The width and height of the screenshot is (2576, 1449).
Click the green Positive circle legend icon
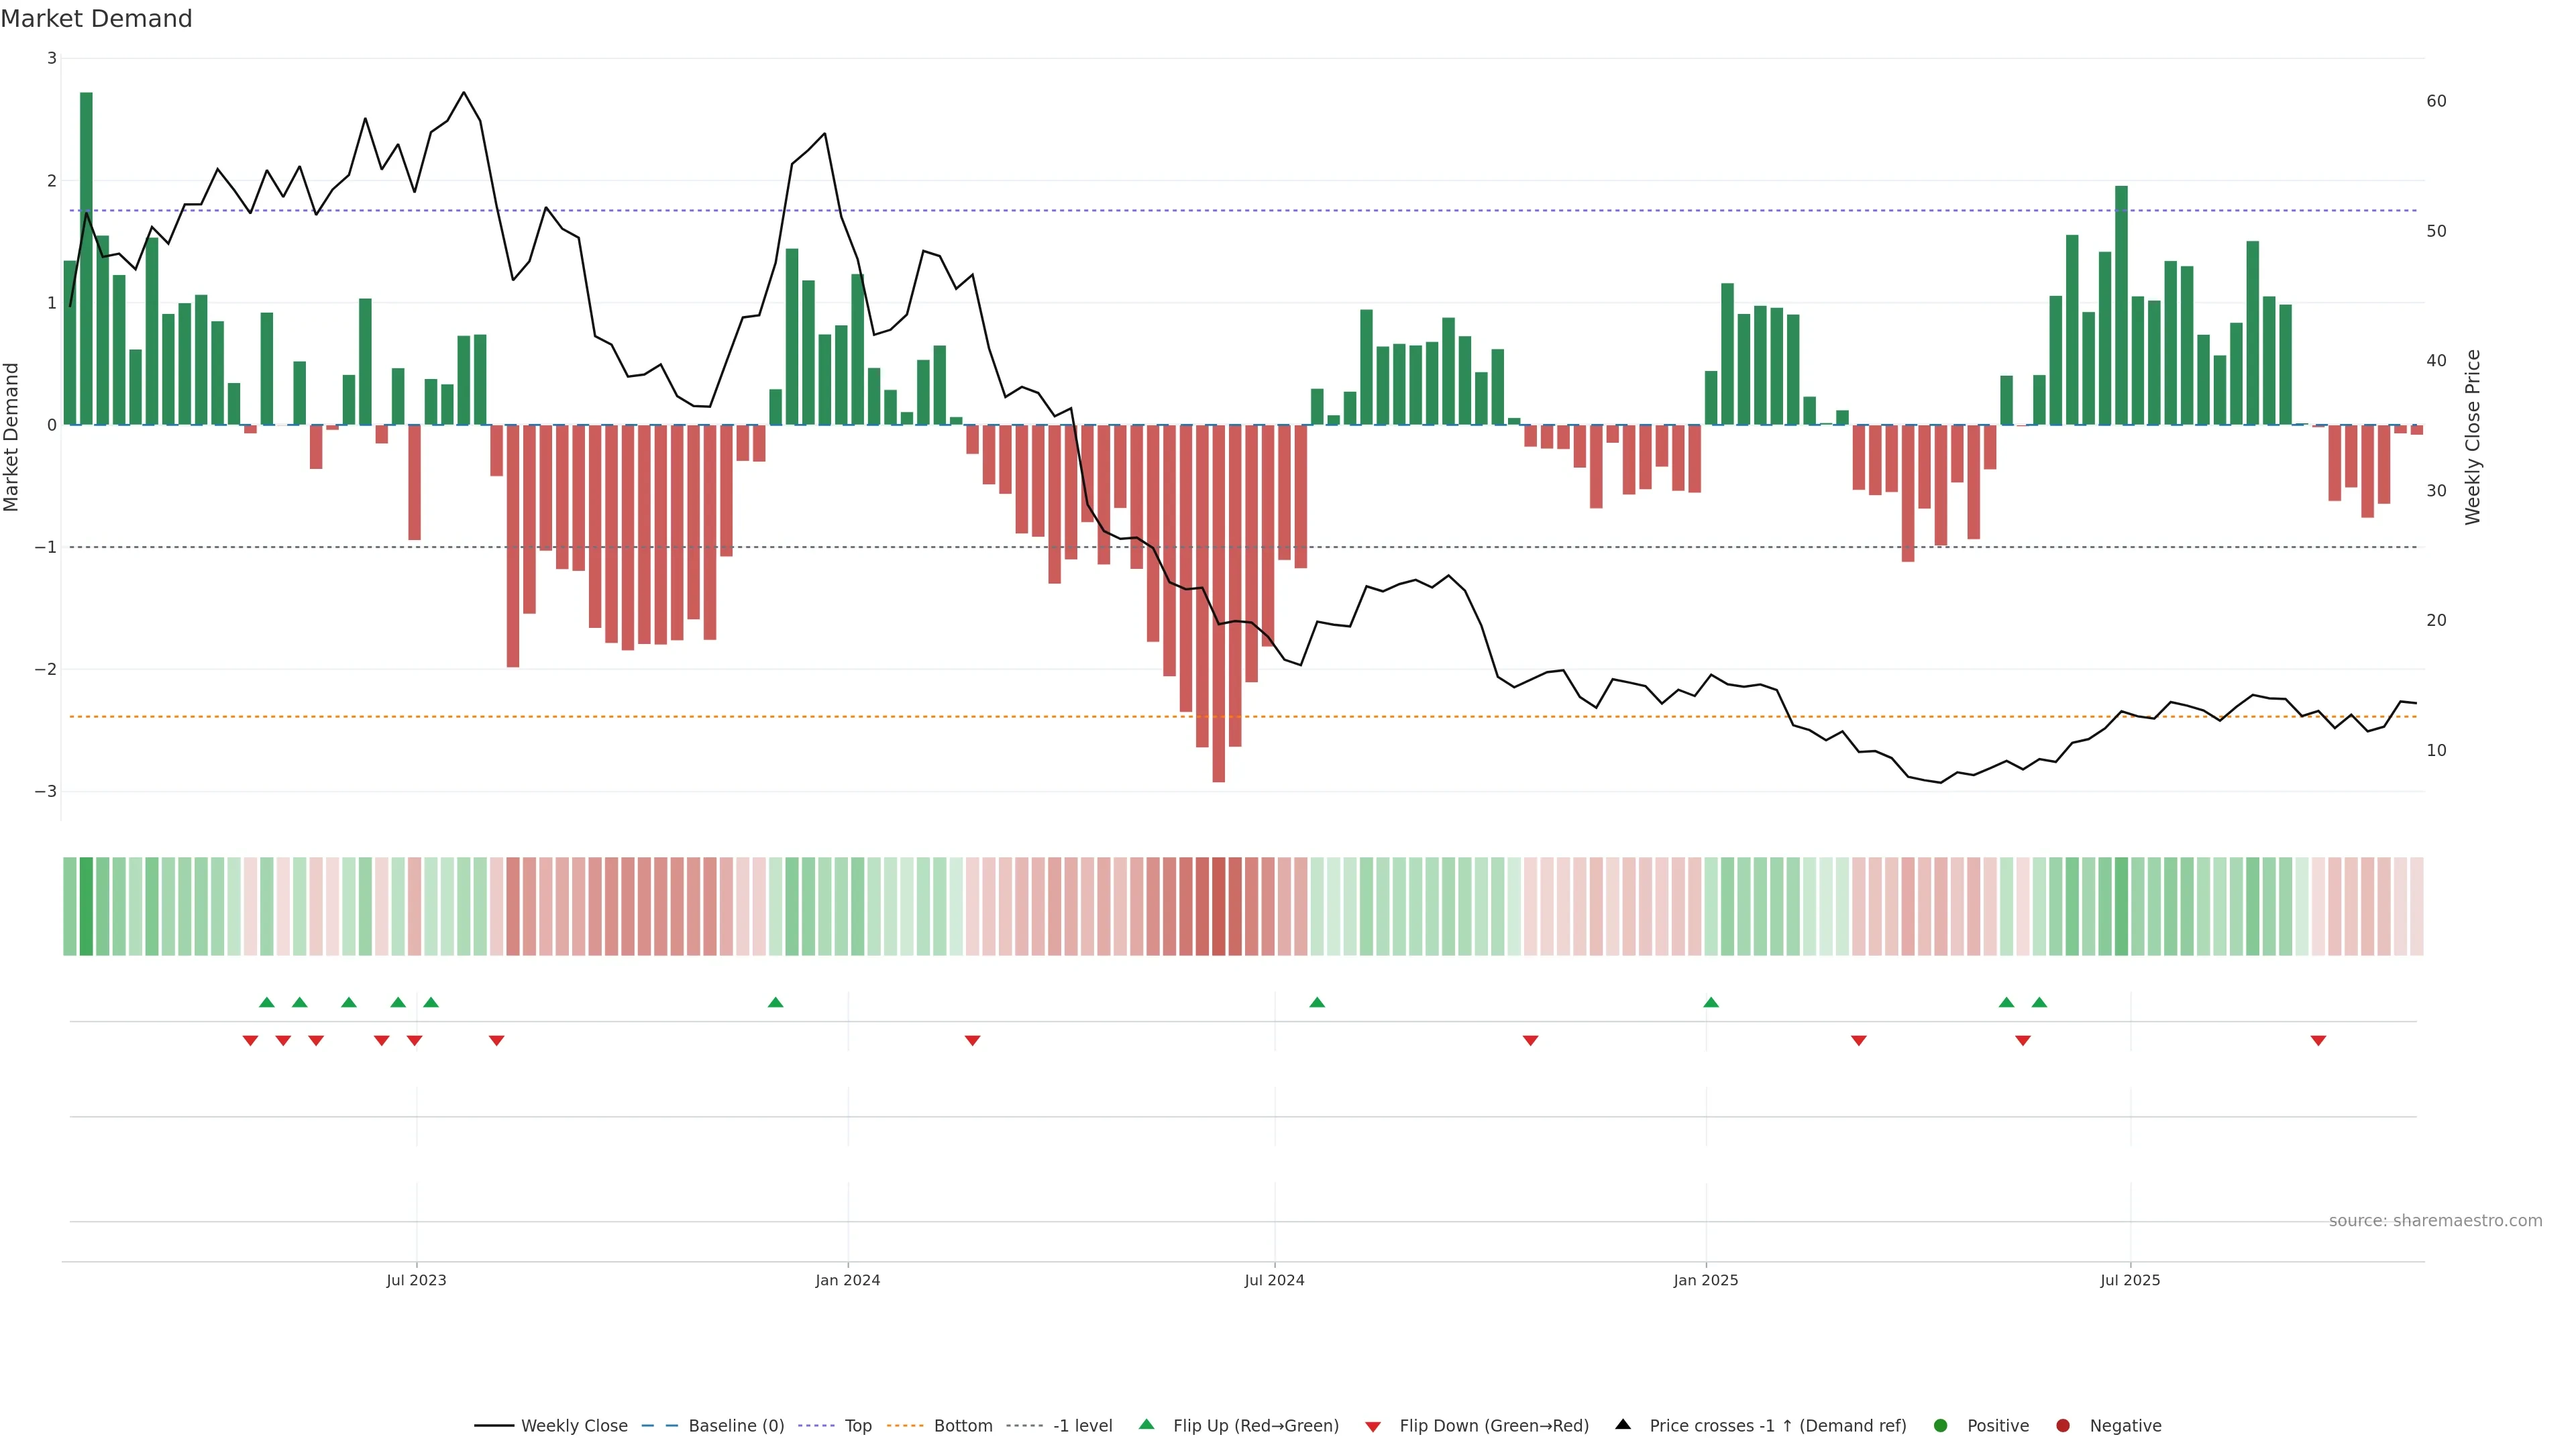point(1941,1425)
